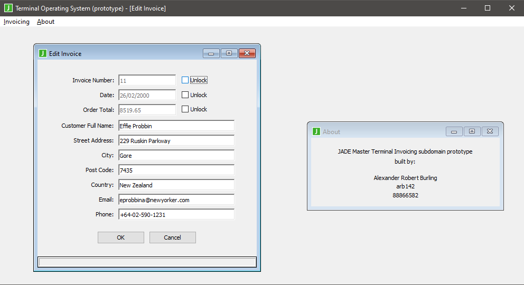Click the About window's J icon
Viewport: 524px width, 285px height.
(316, 131)
